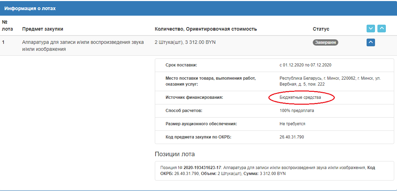Click the delivery address in Минск
397x191 pixels.
pyautogui.click(x=330, y=81)
